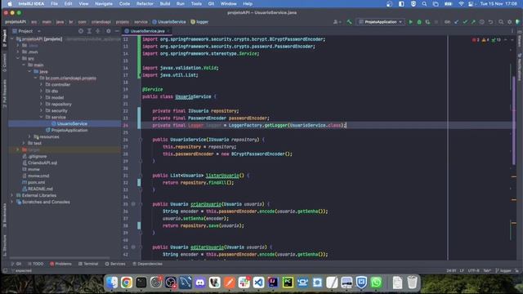Click UTF-8 encoding in status bar

(473, 270)
